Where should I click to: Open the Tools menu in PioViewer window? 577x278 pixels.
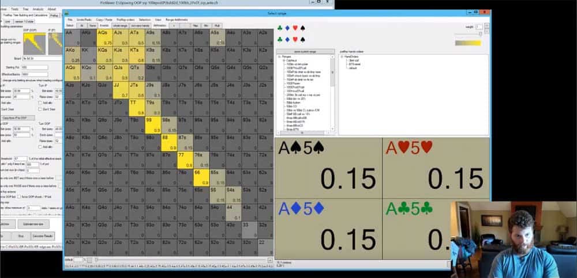tap(14, 9)
